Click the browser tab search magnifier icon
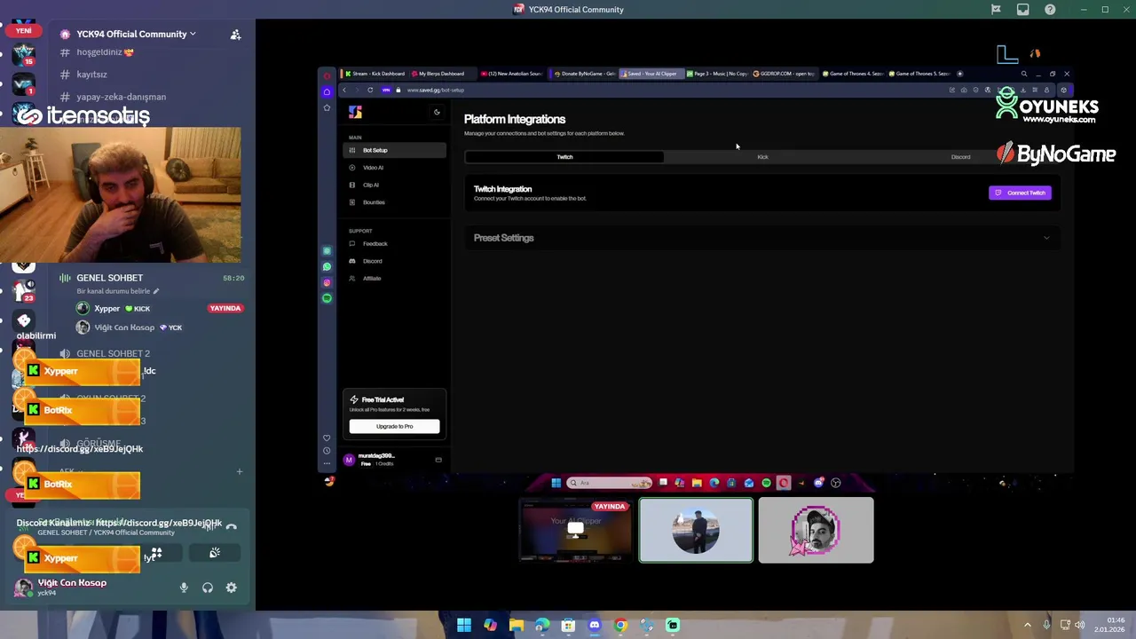Screen dimensions: 1136x639 click(x=1023, y=74)
